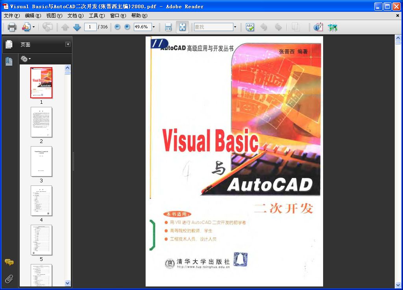Click the greyed email/refresh toolbar icon
Image resolution: width=403 pixels, height=290 pixels.
[x=47, y=27]
